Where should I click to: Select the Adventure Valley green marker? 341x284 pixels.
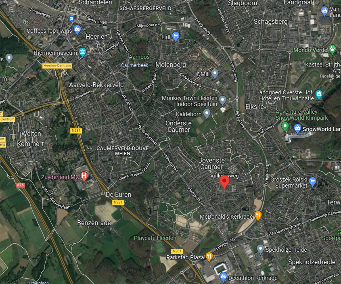[285, 127]
